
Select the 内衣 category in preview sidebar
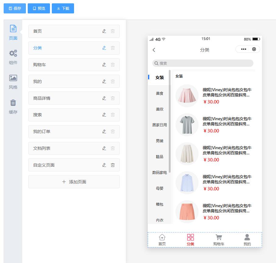click(x=159, y=220)
